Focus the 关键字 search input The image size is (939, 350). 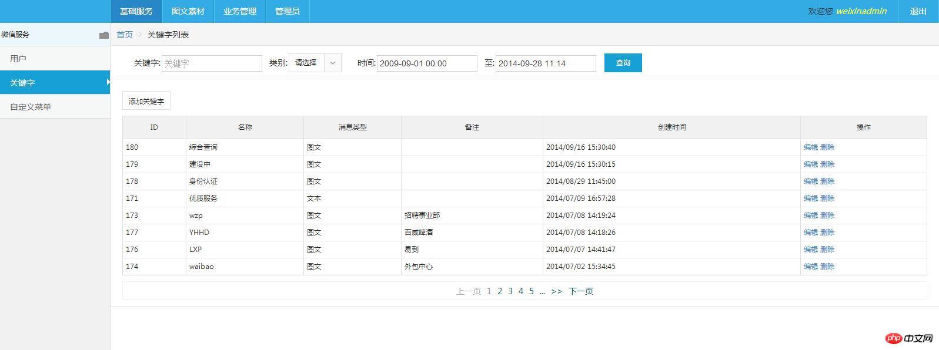[212, 63]
